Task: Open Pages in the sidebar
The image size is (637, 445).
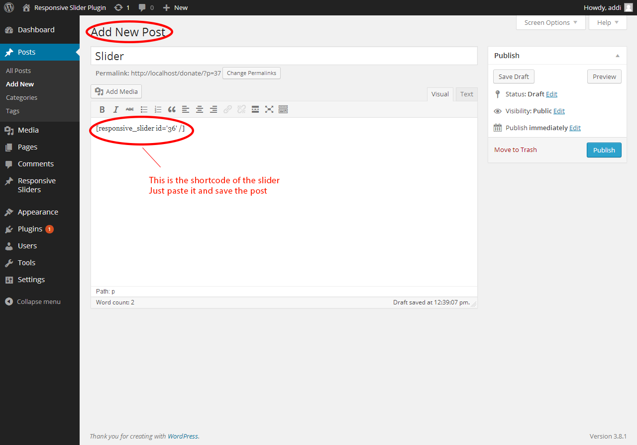Action: 40,147
